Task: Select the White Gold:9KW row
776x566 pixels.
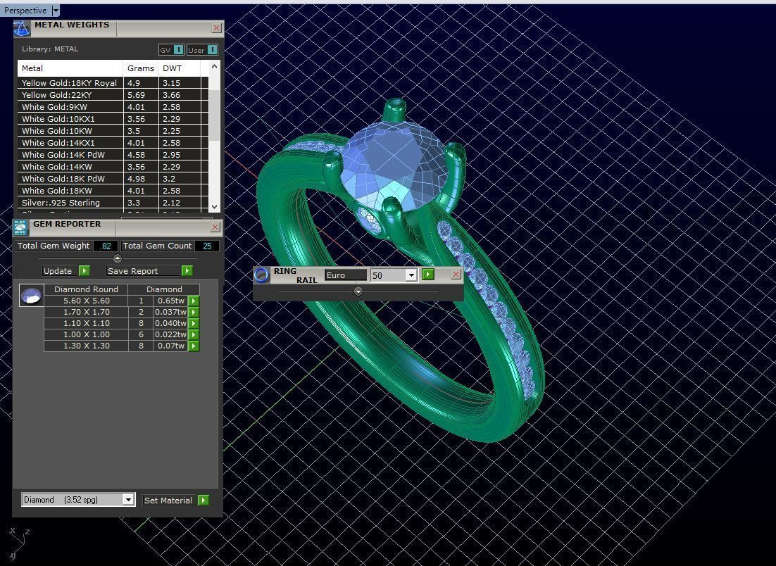Action: [x=113, y=107]
